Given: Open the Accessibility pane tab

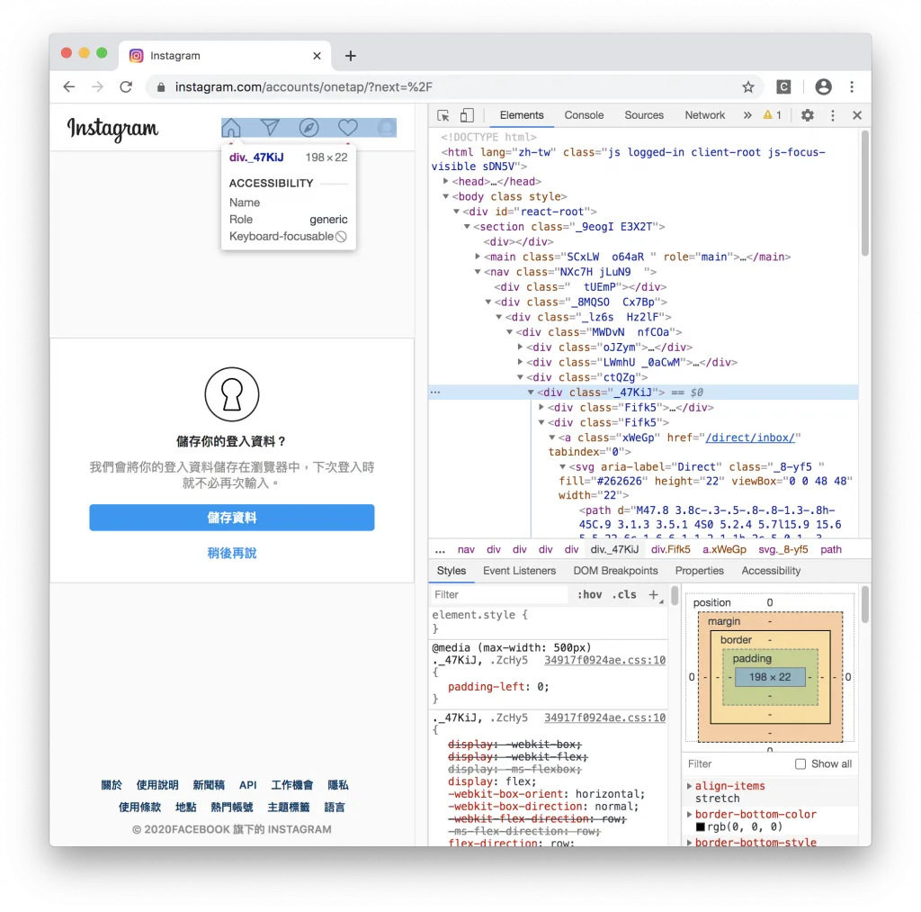Looking at the screenshot, I should [771, 571].
